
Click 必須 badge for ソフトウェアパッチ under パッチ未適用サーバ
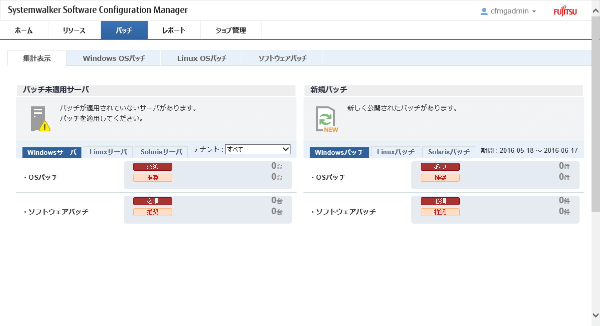coord(153,201)
